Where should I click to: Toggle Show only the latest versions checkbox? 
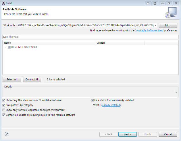click(4, 100)
